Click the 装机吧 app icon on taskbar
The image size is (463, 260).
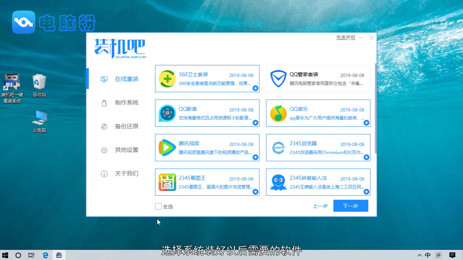(x=59, y=255)
